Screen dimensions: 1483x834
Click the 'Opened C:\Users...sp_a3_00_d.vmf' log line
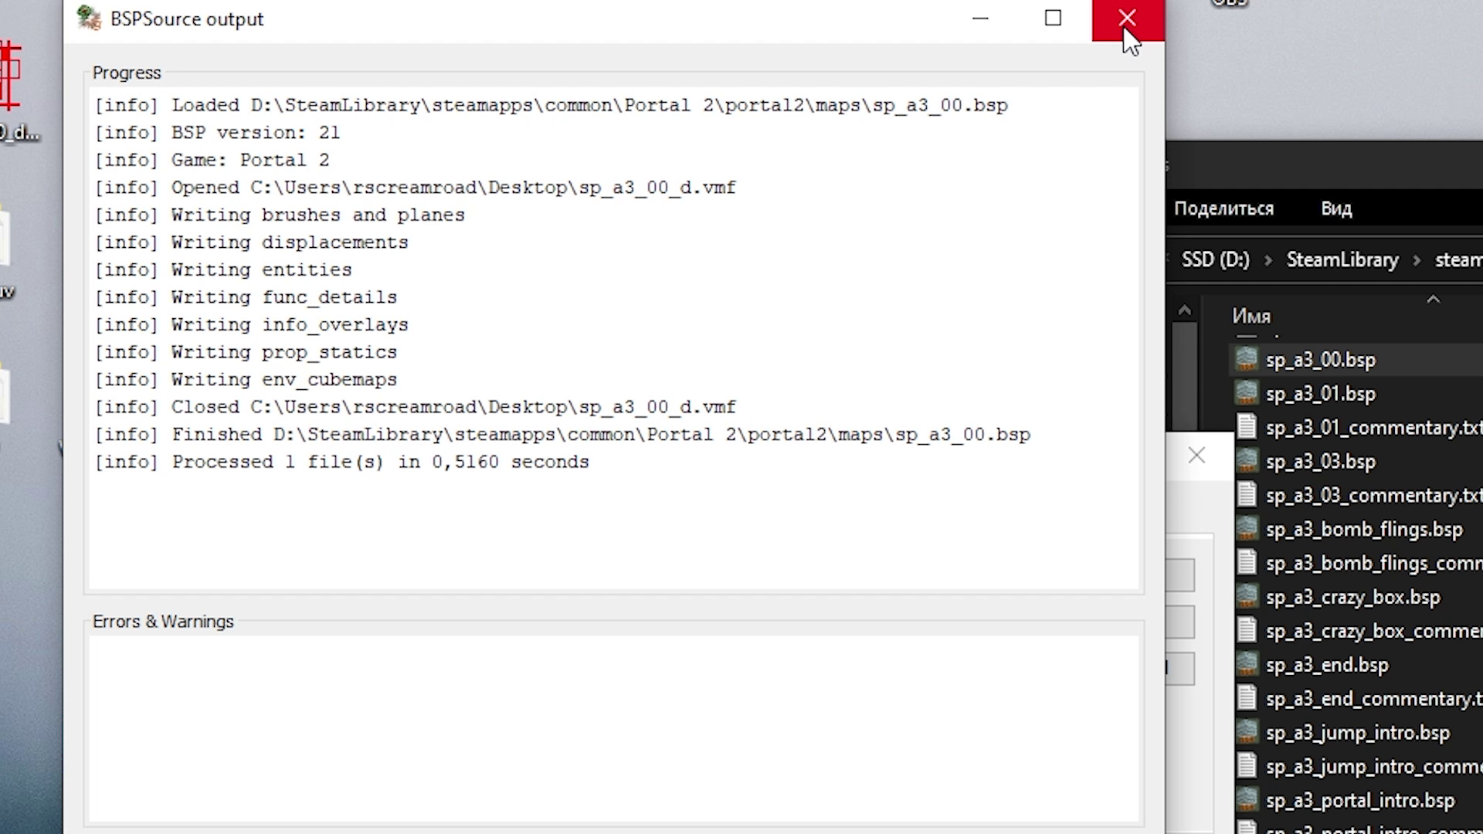[x=416, y=188]
